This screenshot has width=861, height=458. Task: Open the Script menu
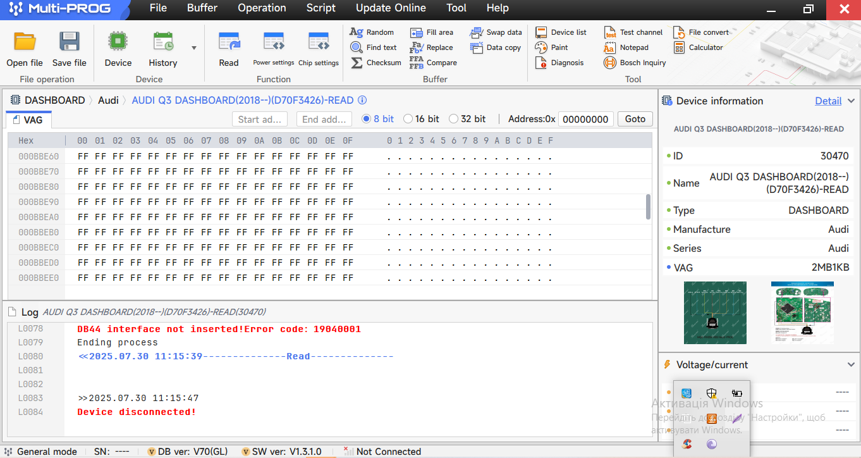click(321, 8)
